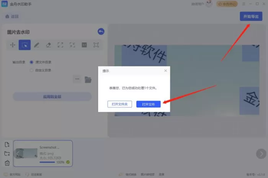
Task: Close the 提示 dialog with its X
Action: 165,71
